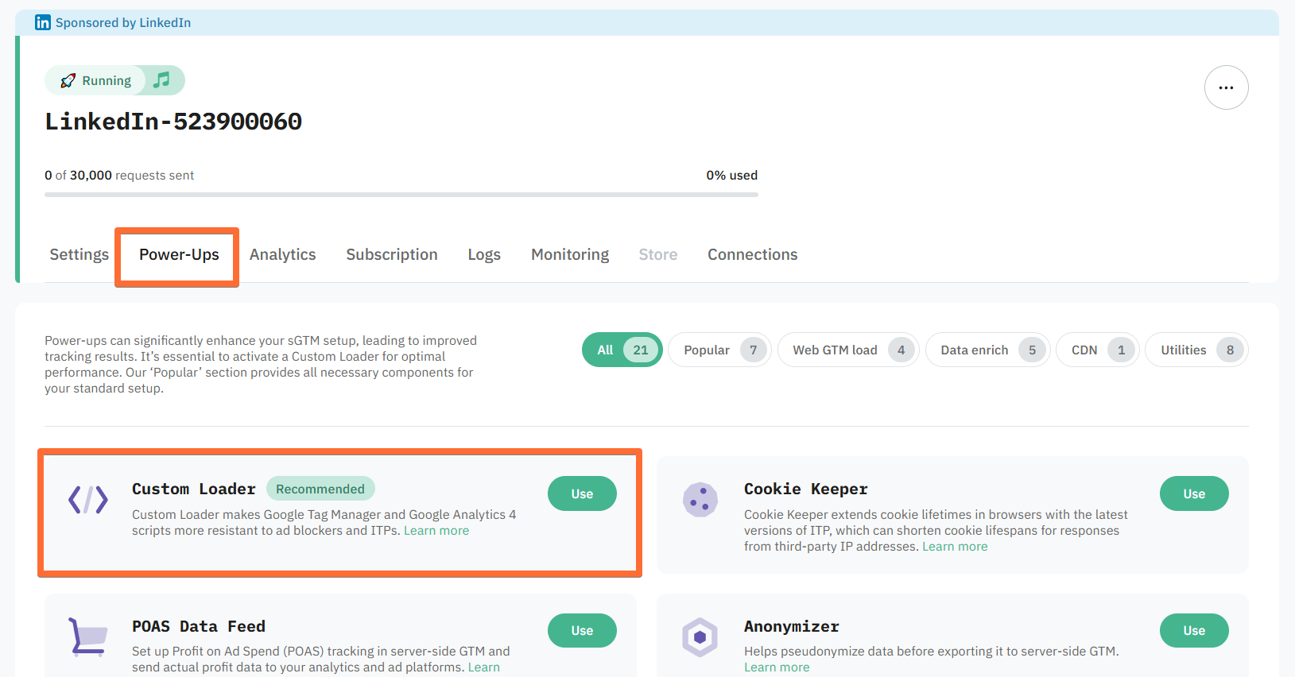Click the Custom Loader heading
Screen dimensions: 1295x677
point(194,489)
